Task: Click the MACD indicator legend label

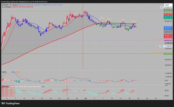Action: [x=4, y=72]
